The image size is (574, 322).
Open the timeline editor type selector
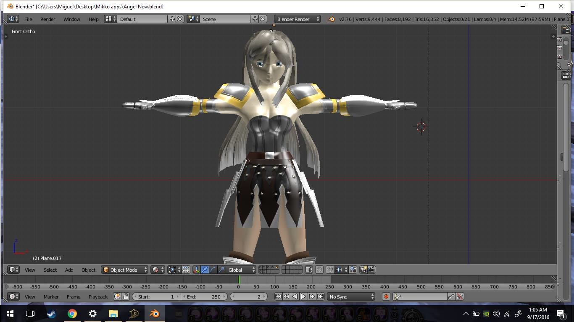click(x=14, y=297)
